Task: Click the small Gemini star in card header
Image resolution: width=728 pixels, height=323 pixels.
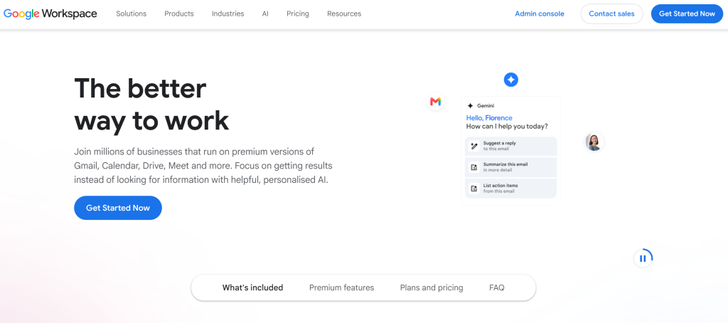Action: (470, 106)
